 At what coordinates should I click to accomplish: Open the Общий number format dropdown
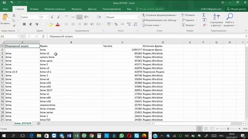(138, 17)
